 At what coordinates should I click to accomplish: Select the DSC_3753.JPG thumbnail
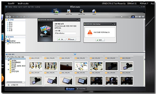click(x=127, y=66)
